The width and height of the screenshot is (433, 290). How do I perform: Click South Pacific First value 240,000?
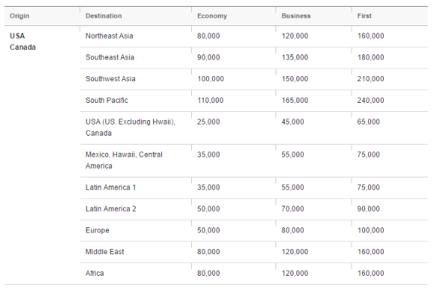[x=370, y=101]
